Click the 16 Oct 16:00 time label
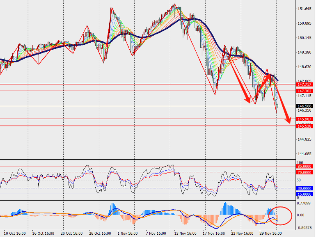The height and width of the screenshot is (238, 316). (43, 233)
